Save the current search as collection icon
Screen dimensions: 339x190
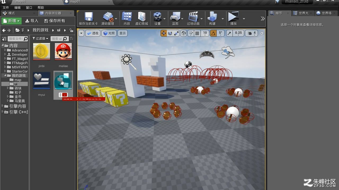pos(72,39)
